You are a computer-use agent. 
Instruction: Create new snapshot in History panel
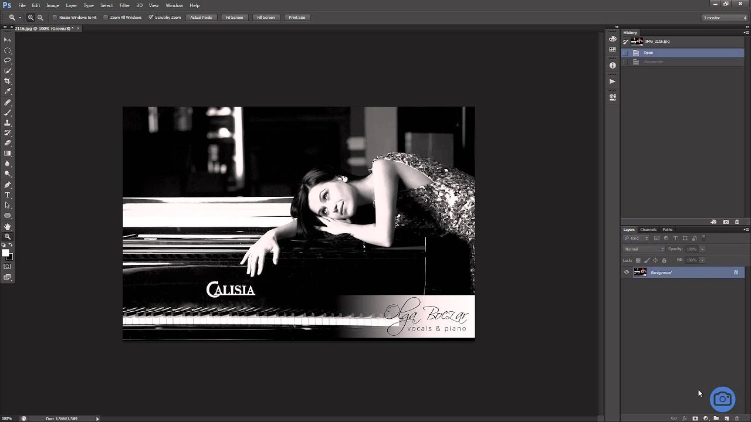[726, 222]
